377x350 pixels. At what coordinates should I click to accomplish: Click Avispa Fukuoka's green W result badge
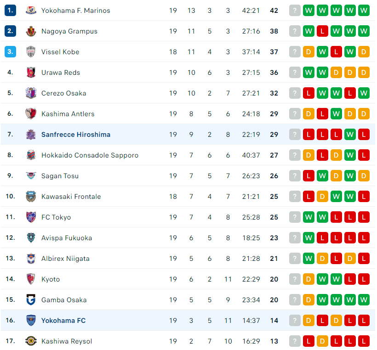[308, 237]
